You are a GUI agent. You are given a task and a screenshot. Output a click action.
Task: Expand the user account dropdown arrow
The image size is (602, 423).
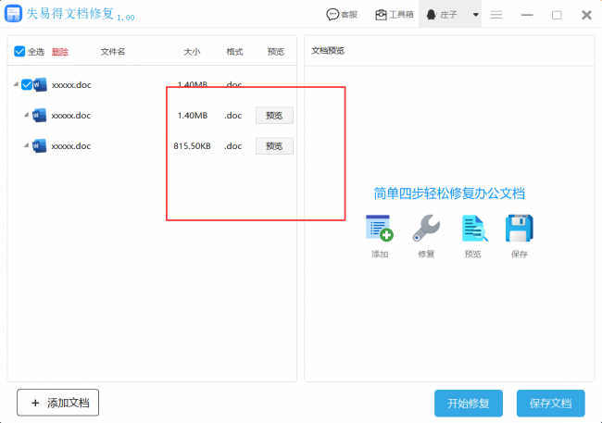click(476, 15)
